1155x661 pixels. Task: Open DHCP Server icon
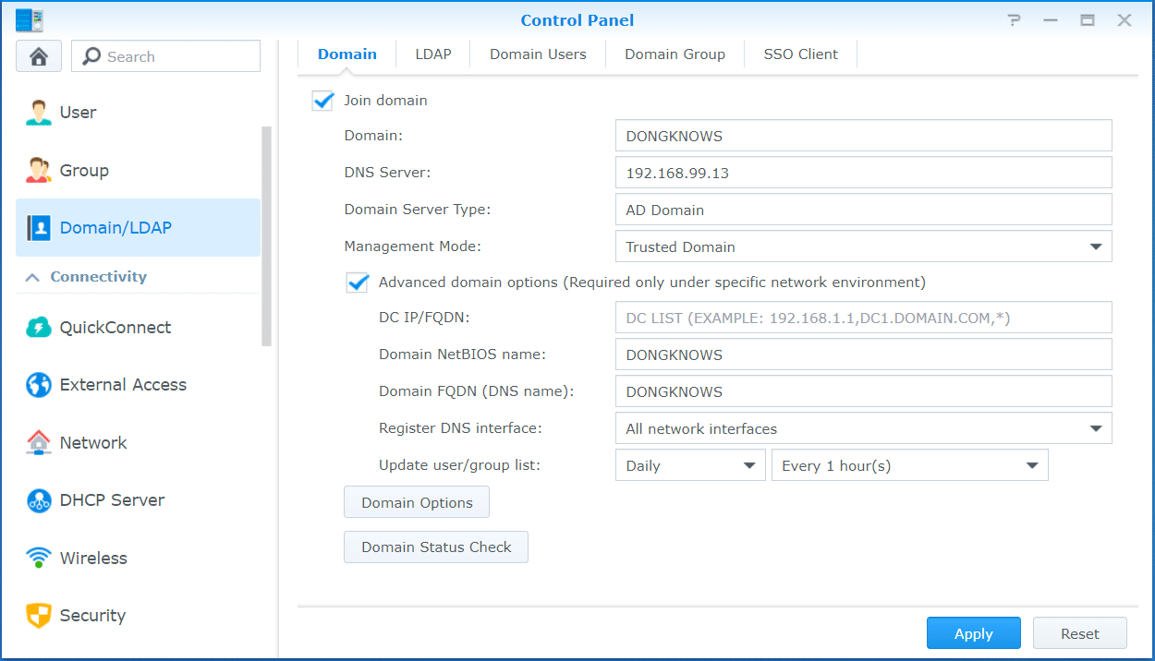[x=39, y=500]
